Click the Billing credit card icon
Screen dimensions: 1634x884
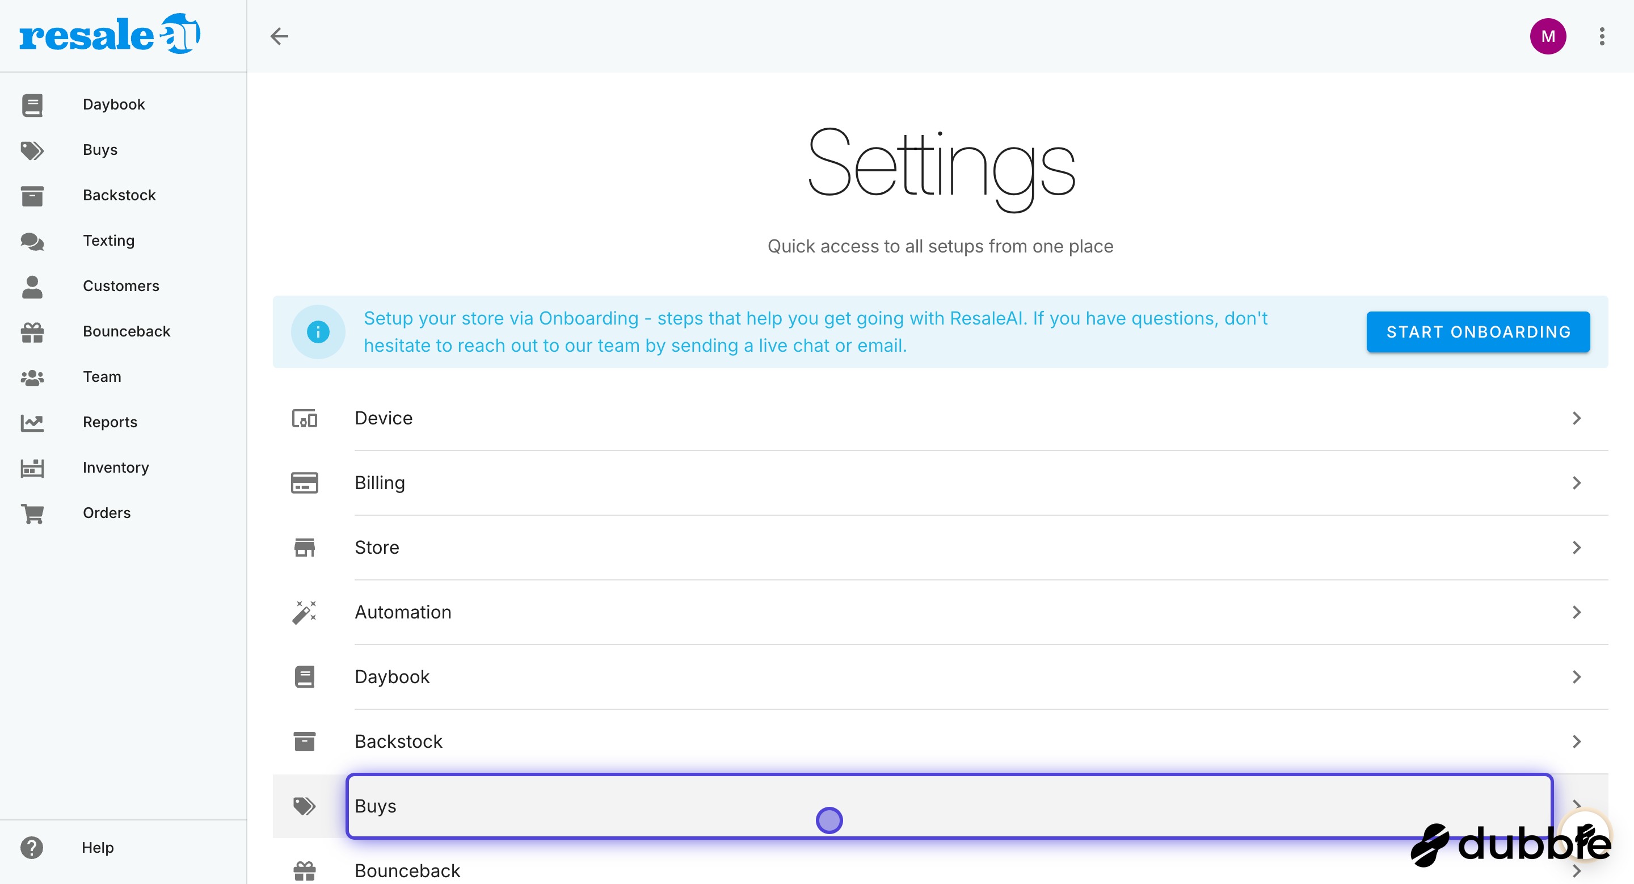[x=305, y=483]
